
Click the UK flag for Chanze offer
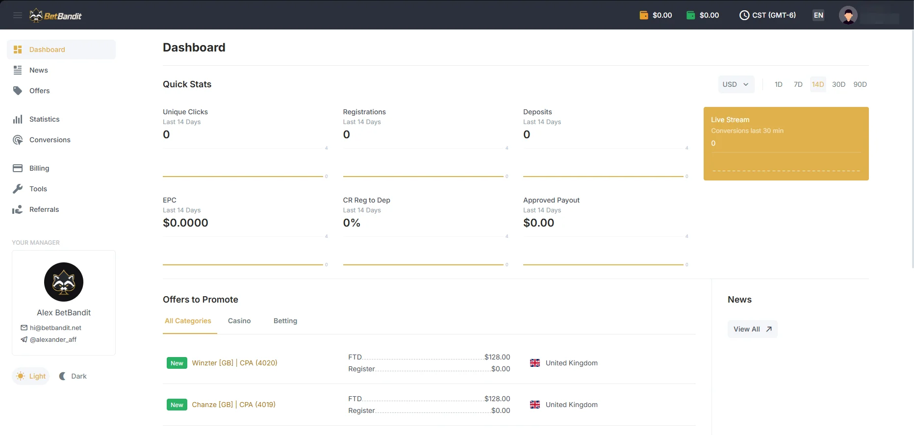[535, 405]
